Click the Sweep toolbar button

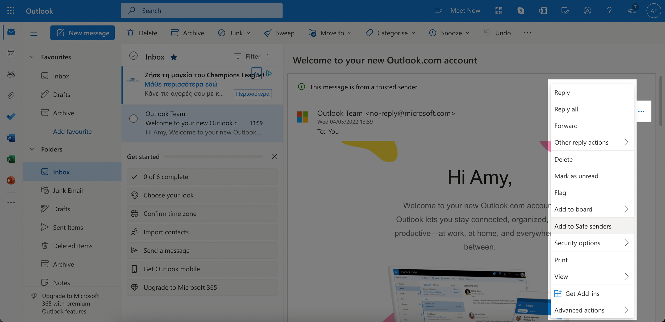tap(279, 33)
